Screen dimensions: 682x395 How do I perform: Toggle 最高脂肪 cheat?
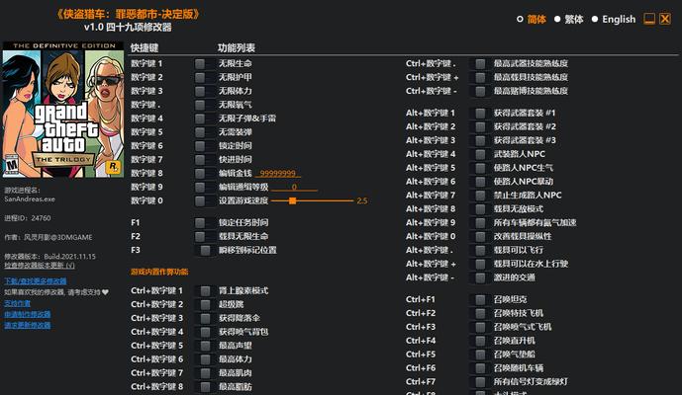(x=205, y=387)
